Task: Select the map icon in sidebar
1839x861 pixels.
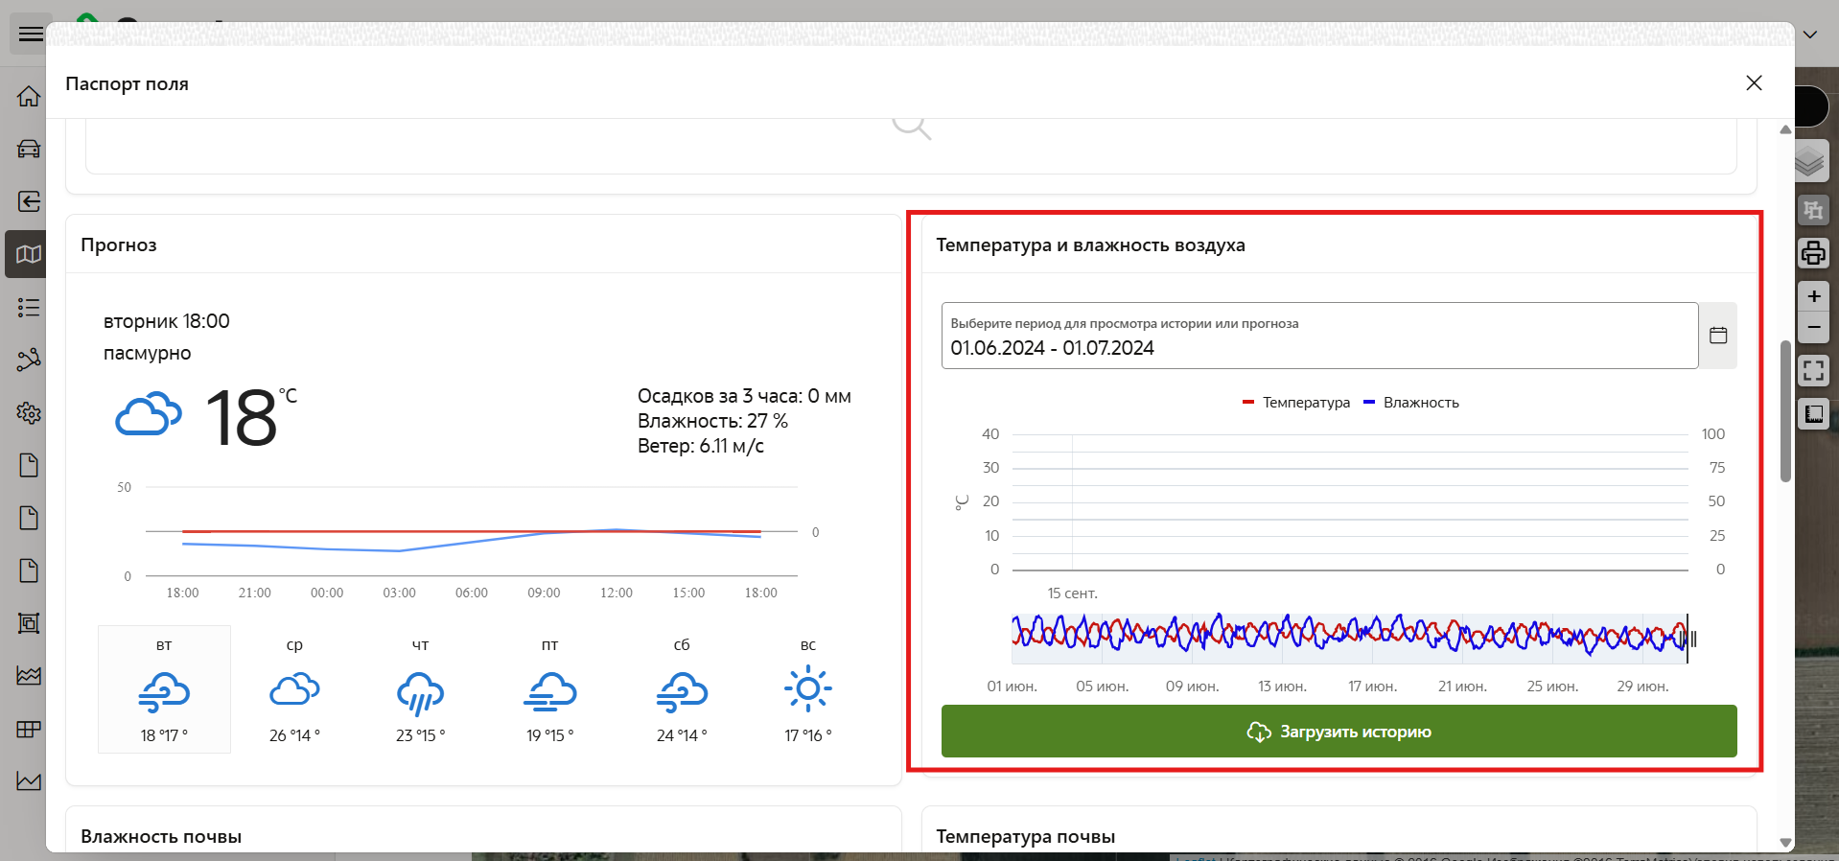Action: coord(29,254)
